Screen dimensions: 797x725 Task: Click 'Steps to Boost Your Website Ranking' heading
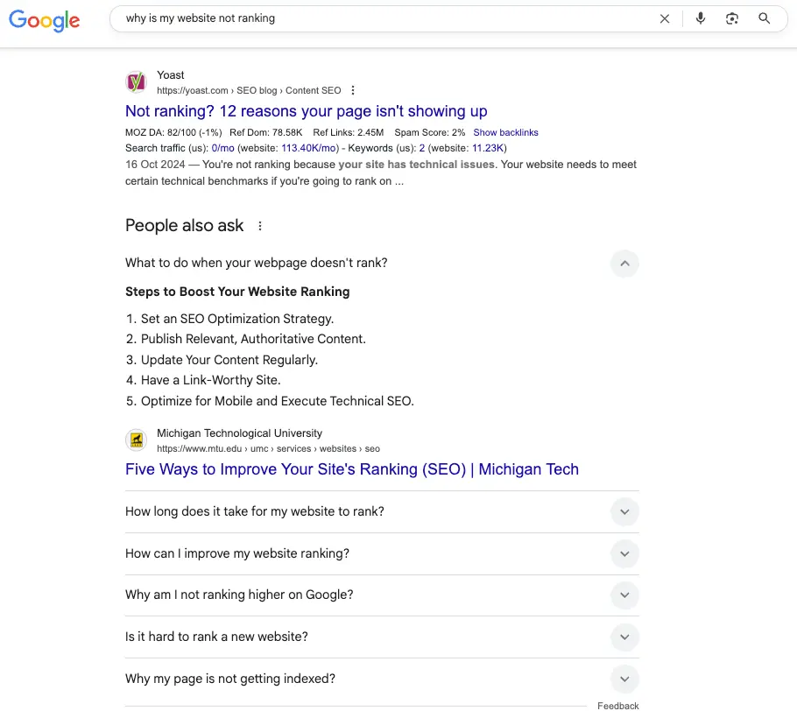tap(237, 292)
